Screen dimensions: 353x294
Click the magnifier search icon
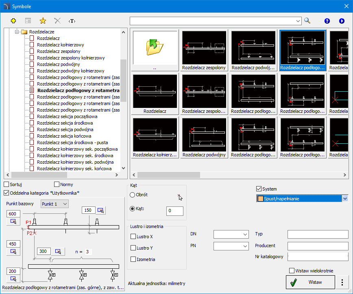(x=307, y=20)
